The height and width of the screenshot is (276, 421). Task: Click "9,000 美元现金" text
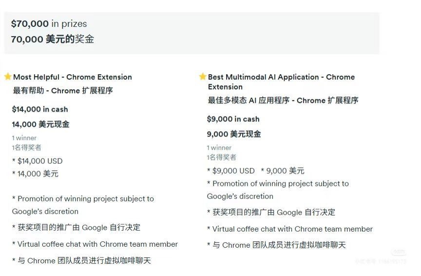(x=234, y=134)
